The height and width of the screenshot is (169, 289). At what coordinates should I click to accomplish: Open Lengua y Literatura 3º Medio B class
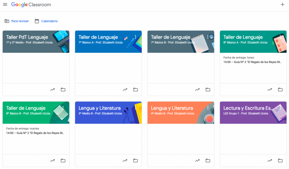coord(99,108)
